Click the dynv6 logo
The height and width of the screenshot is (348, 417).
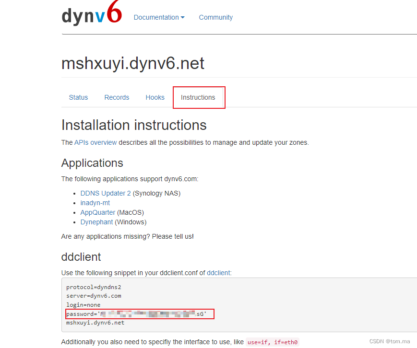pos(92,13)
